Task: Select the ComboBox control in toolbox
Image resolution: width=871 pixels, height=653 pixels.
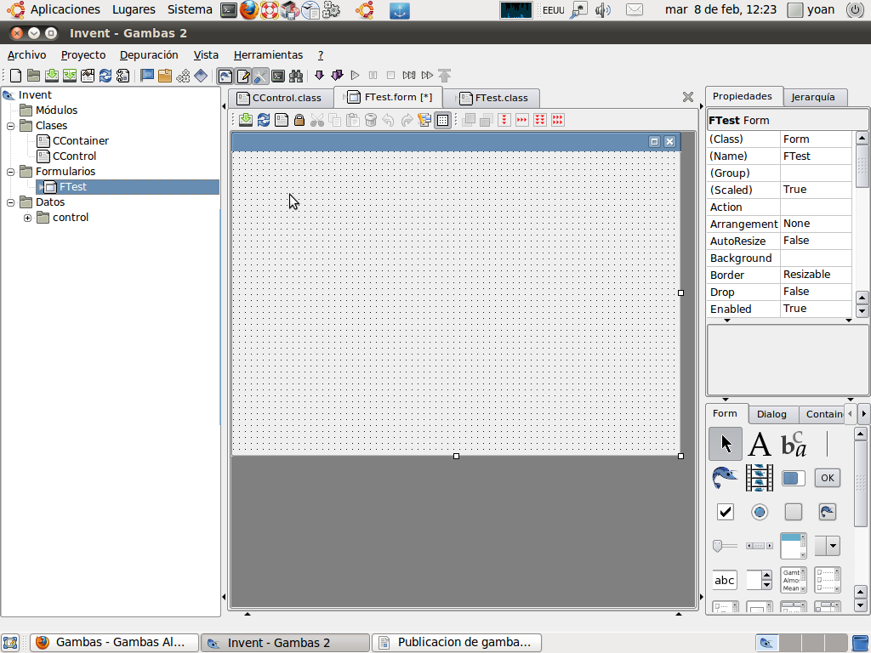Action: coord(827,546)
